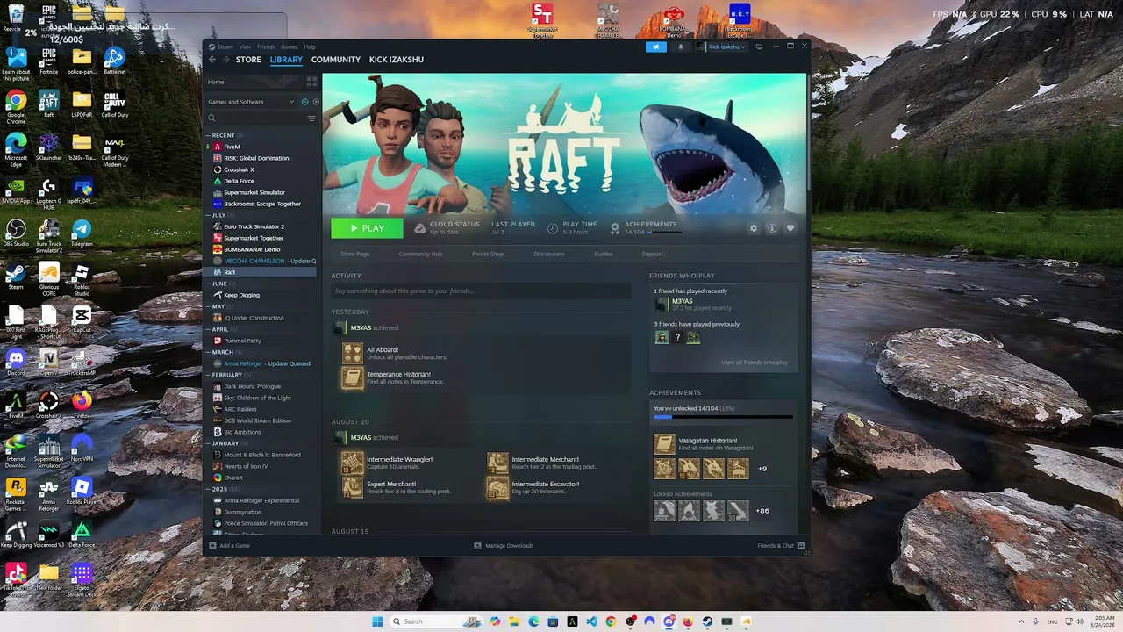
Task: Add Raft to favorites with heart
Action: click(x=790, y=228)
